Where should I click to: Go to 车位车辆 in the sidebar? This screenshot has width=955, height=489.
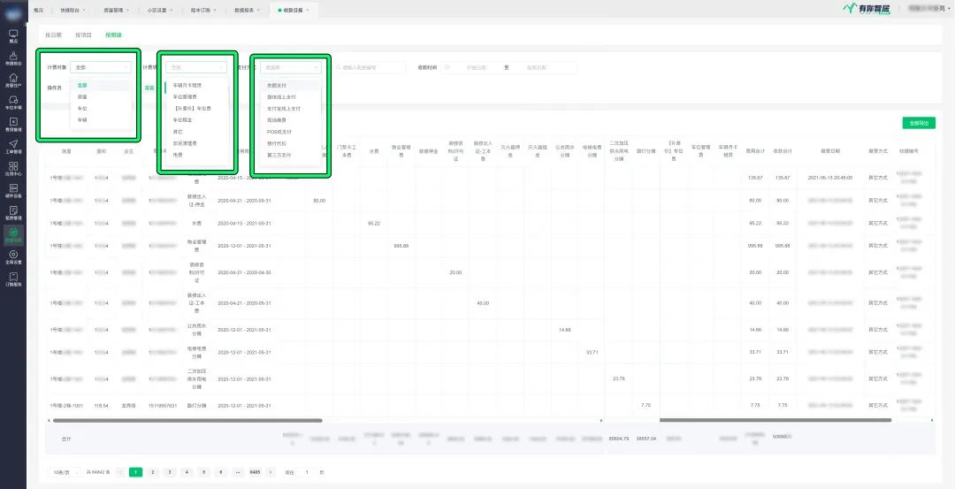coord(12,102)
